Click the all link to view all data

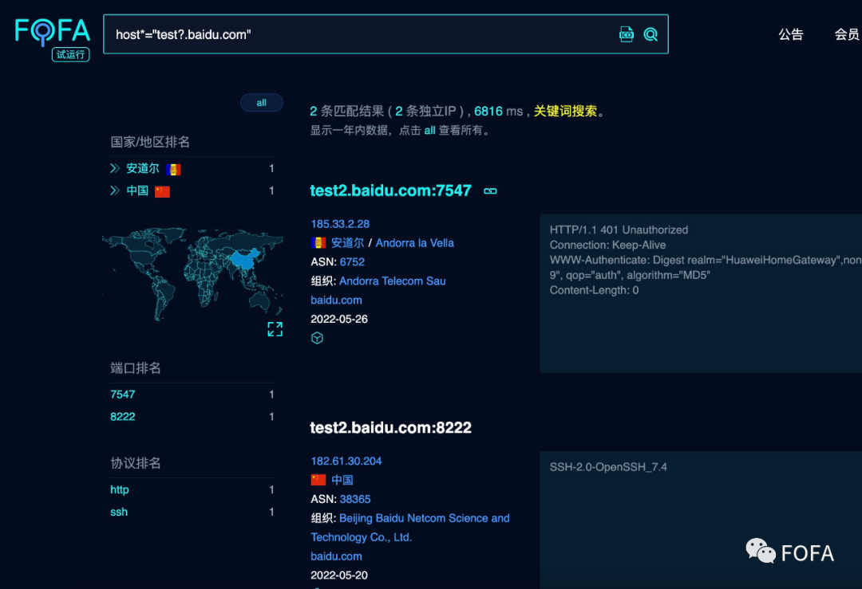tap(429, 130)
